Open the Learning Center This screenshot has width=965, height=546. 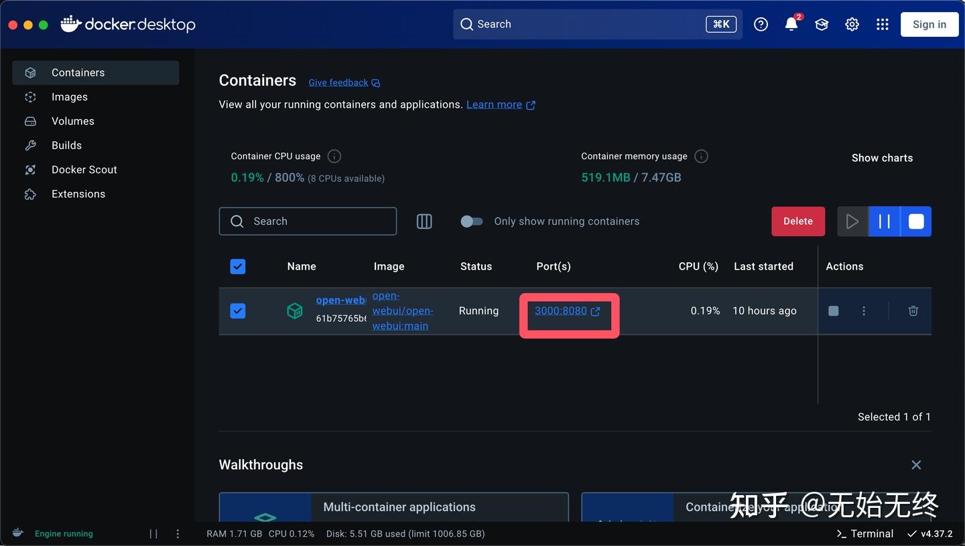(822, 24)
